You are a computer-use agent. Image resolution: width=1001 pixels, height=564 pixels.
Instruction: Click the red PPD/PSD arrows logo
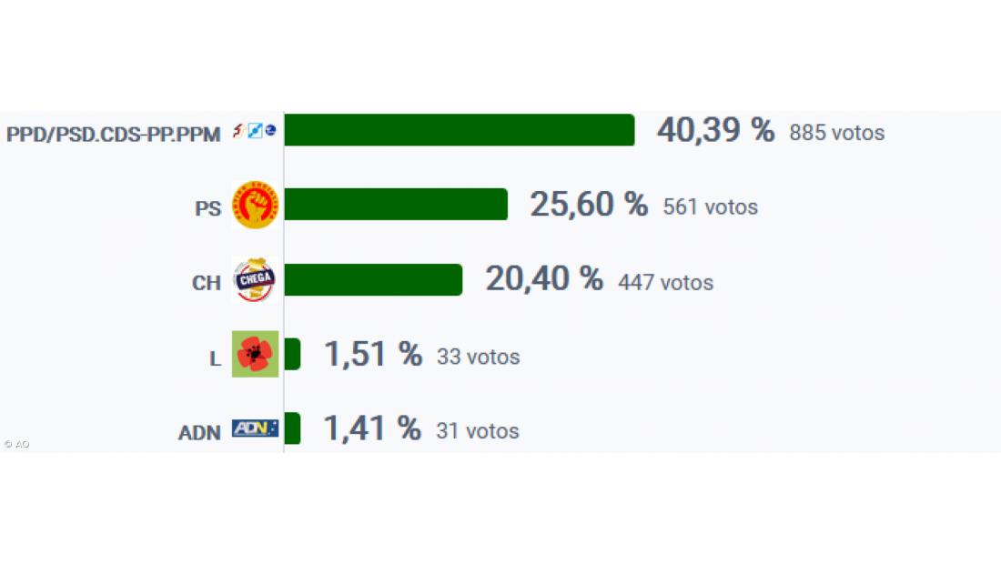(x=238, y=130)
